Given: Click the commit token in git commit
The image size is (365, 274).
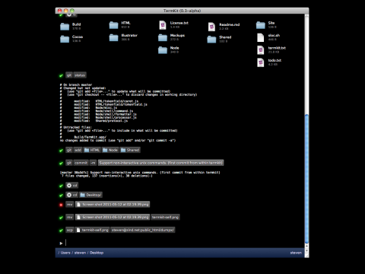Looking at the screenshot, I should (81, 163).
